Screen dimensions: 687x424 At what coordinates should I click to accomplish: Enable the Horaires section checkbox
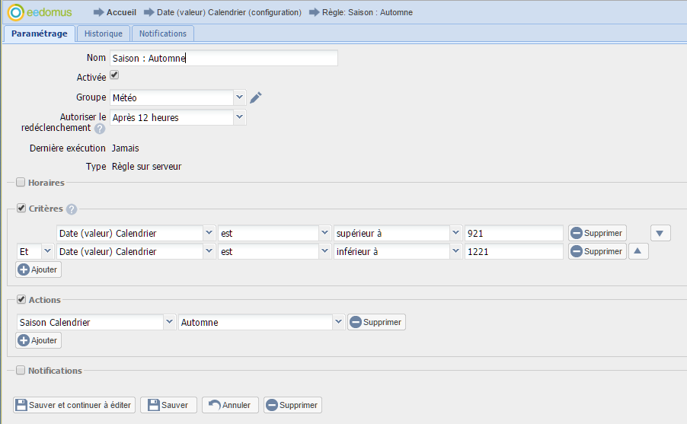[x=21, y=183]
